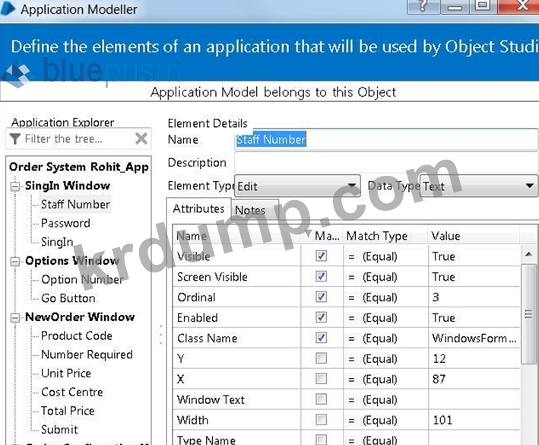Open the Data Type dropdown

[x=530, y=186]
